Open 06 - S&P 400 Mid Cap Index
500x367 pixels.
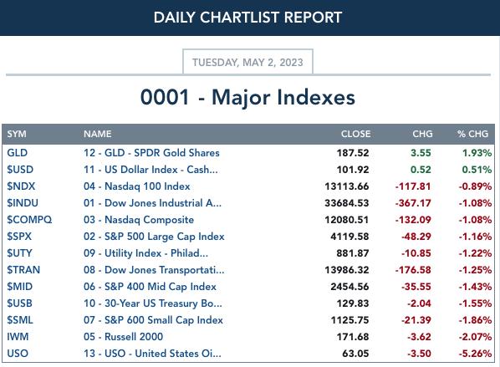[150, 287]
